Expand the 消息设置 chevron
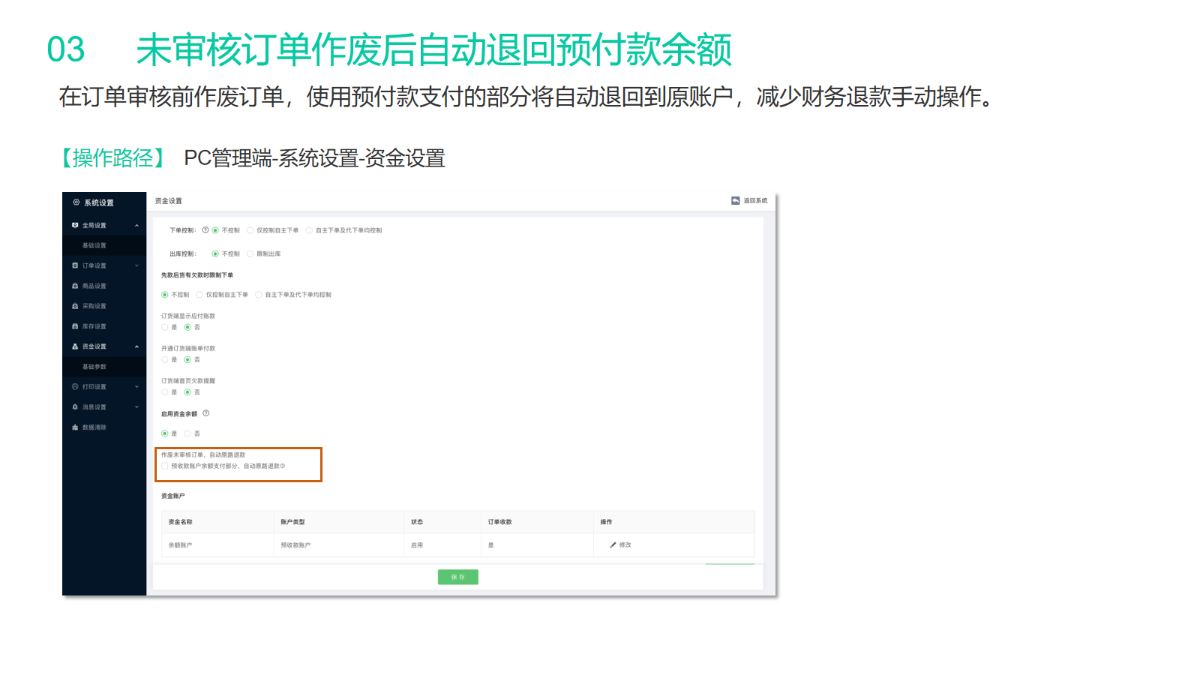The width and height of the screenshot is (1200, 675). [136, 407]
